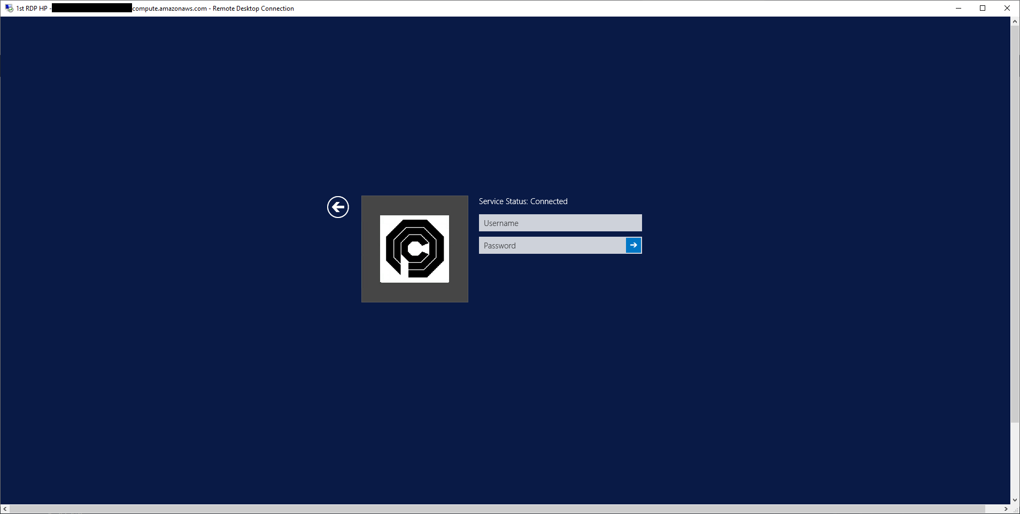
Task: Focus the Password input field
Action: tap(552, 245)
